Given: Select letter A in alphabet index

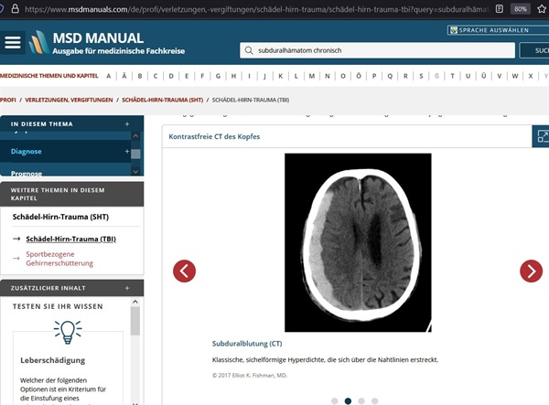Looking at the screenshot, I should click(109, 76).
